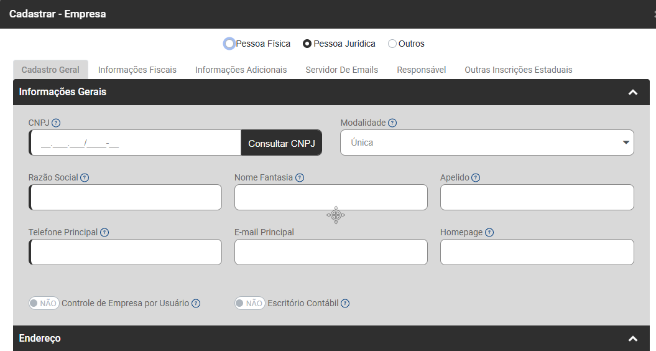Select the Pessoa Física radio option

(229, 44)
